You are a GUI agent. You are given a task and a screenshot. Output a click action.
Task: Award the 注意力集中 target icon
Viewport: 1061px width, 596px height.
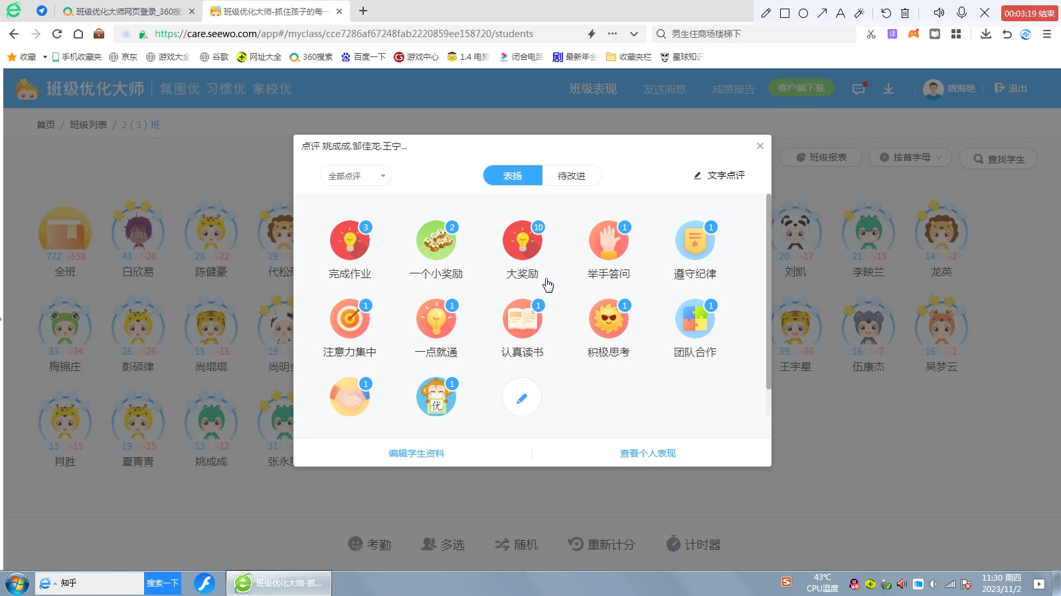350,319
